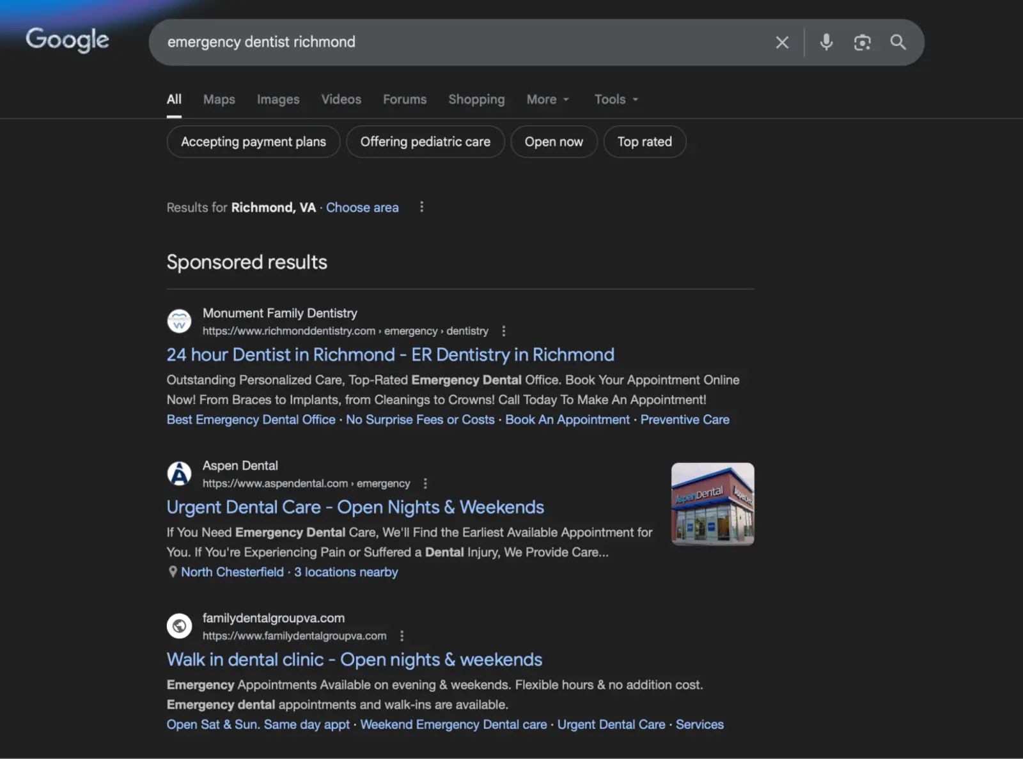Click the Monument Family Dentistry favicon
The height and width of the screenshot is (759, 1023).
(x=179, y=321)
